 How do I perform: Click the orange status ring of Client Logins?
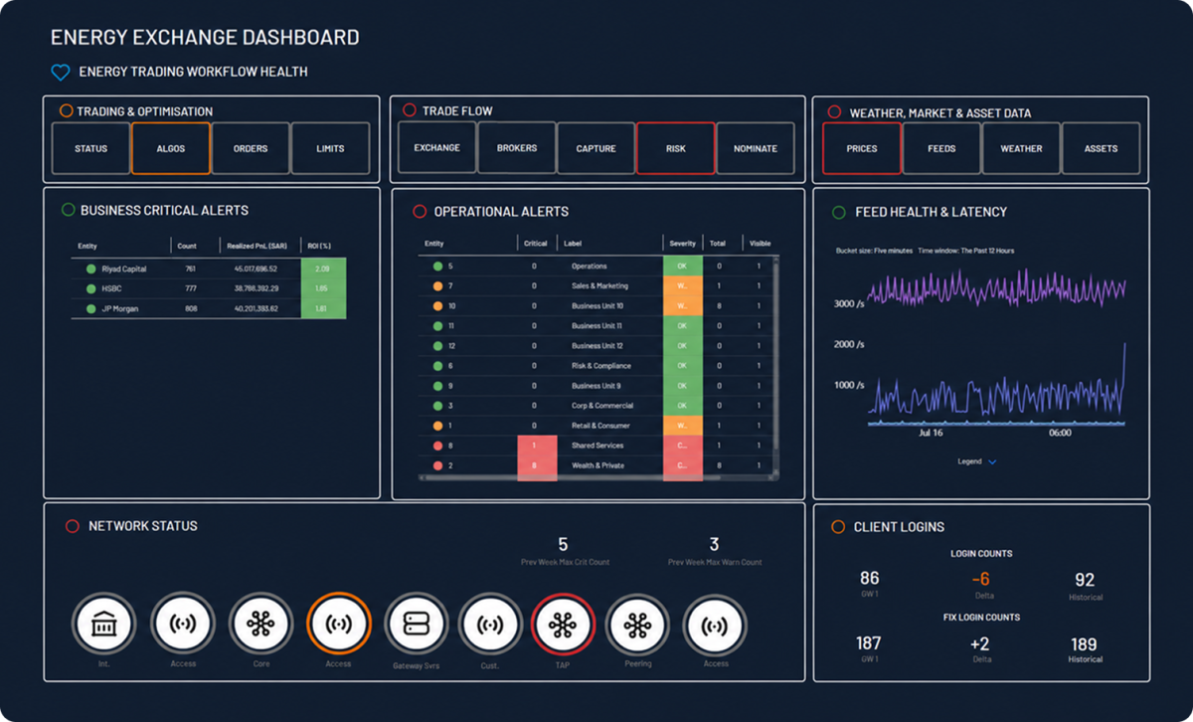838,526
